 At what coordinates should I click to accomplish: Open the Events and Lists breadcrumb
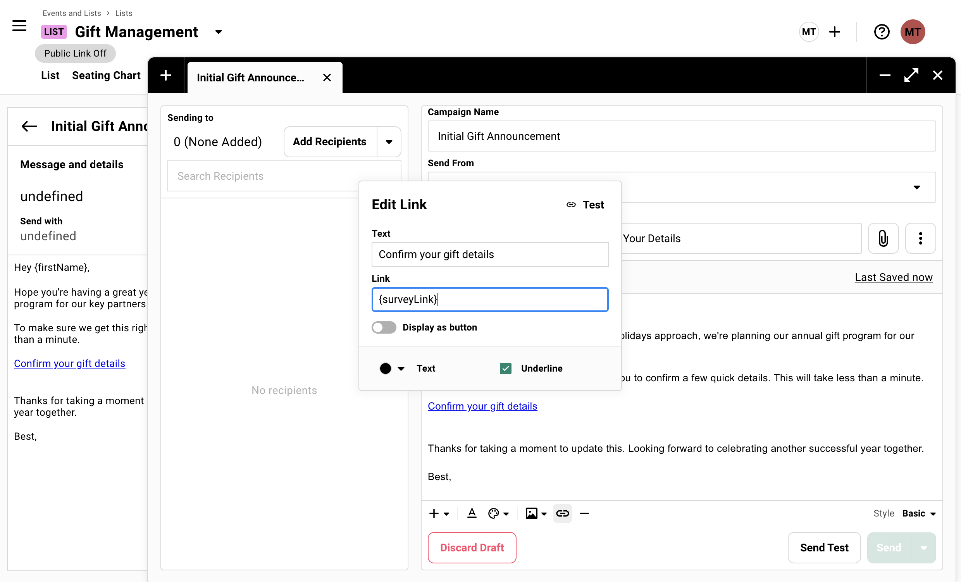71,13
